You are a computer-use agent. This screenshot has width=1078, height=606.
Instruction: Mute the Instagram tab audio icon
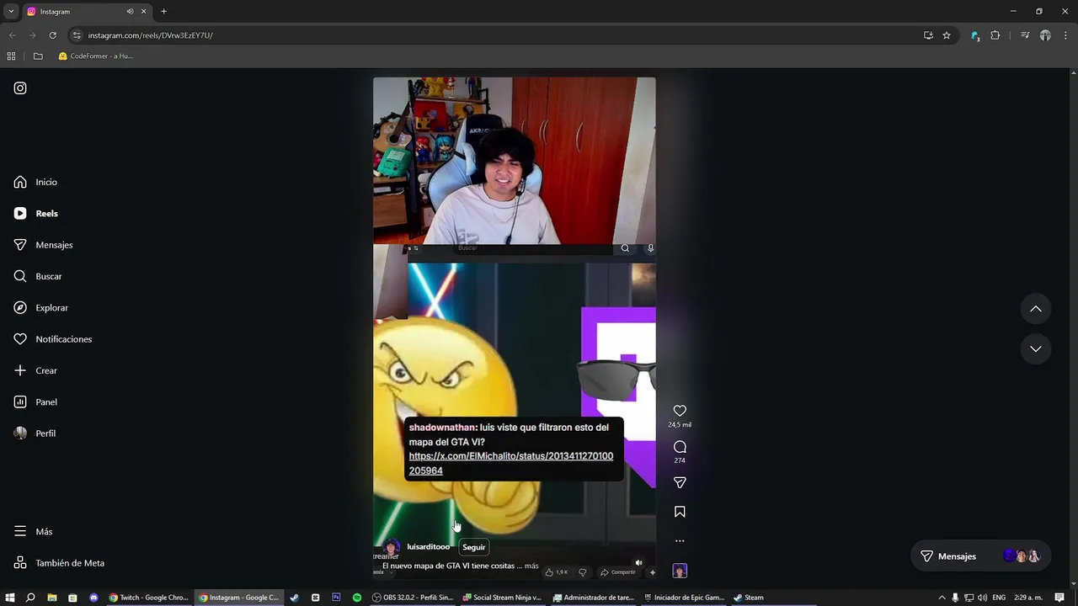point(130,12)
